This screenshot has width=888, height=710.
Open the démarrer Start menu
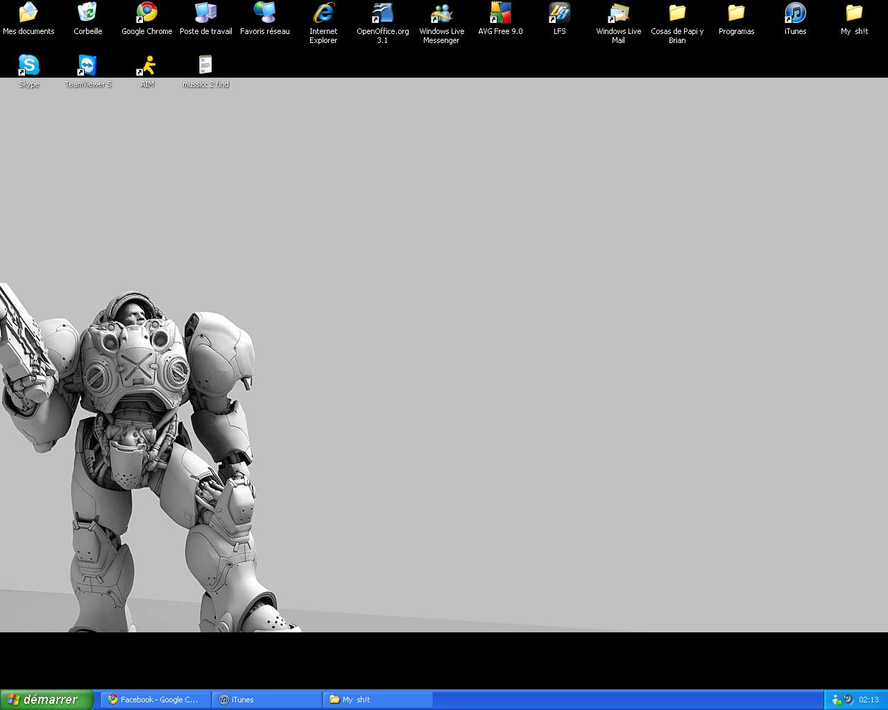(x=46, y=700)
